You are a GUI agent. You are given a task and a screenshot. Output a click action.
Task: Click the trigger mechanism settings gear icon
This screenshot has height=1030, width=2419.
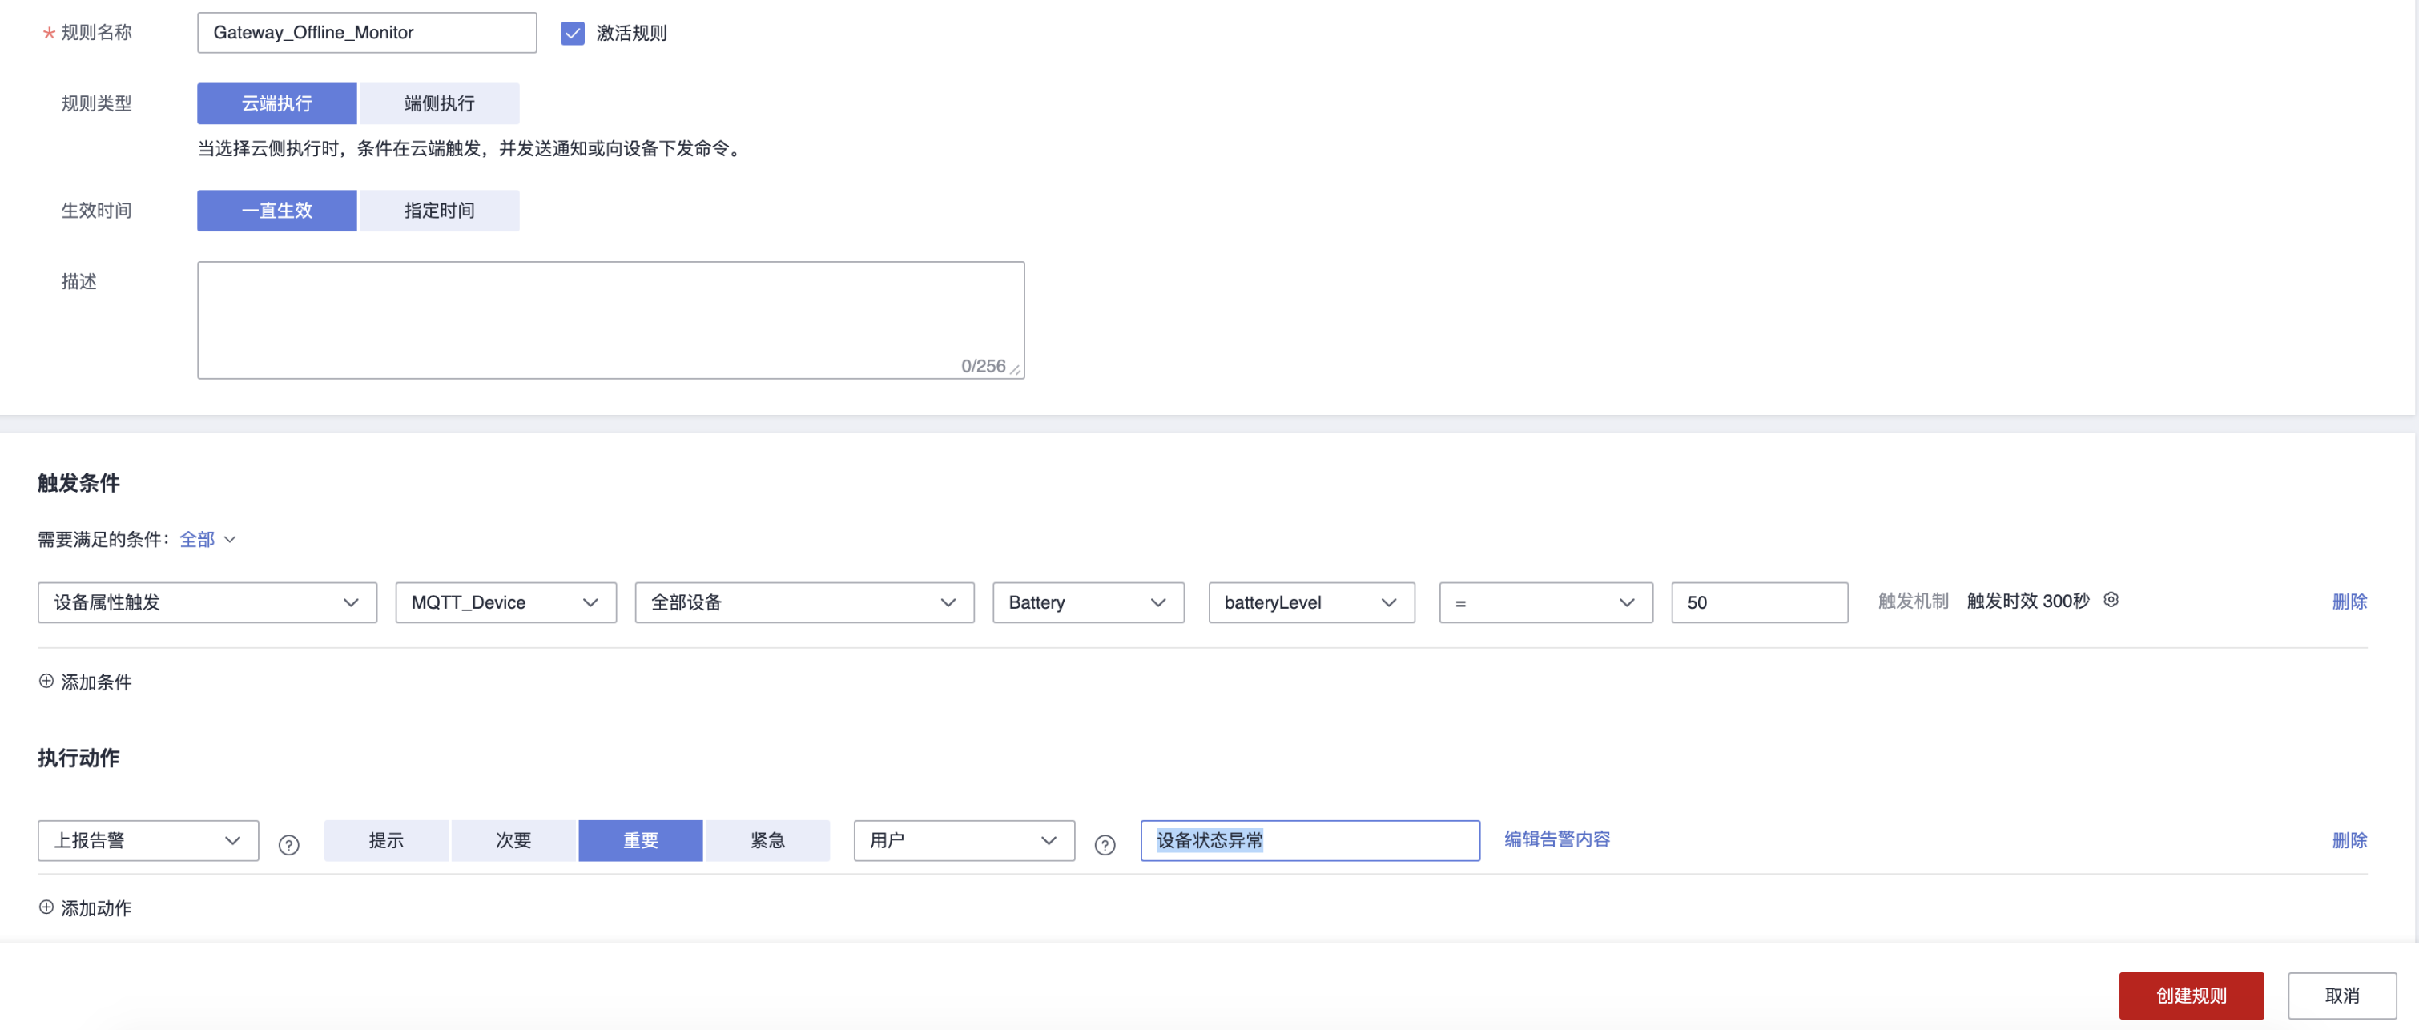(2110, 600)
